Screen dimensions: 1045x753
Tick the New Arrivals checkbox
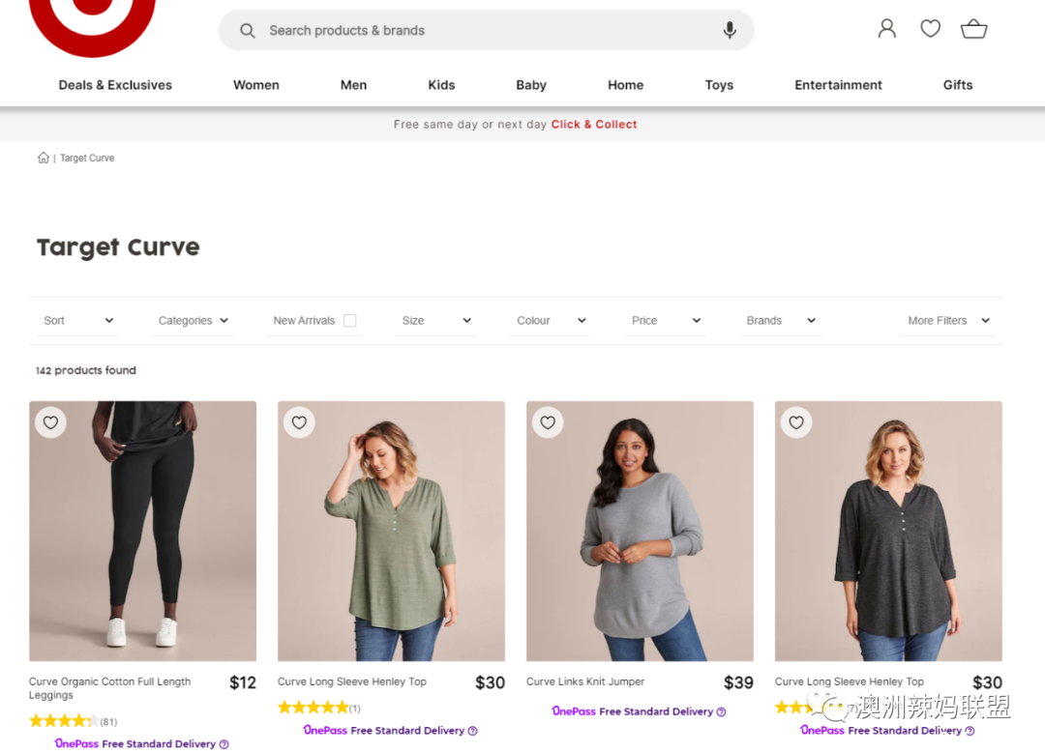pos(350,320)
